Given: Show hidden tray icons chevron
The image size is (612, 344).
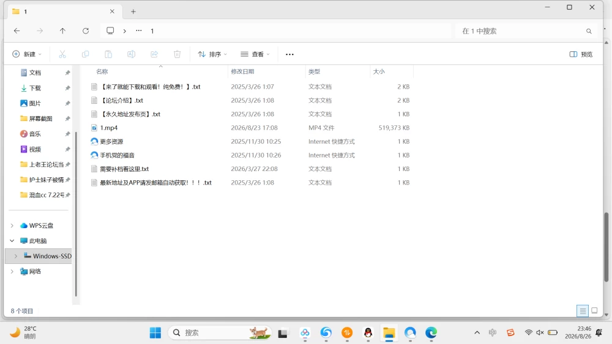Looking at the screenshot, I should (x=477, y=332).
